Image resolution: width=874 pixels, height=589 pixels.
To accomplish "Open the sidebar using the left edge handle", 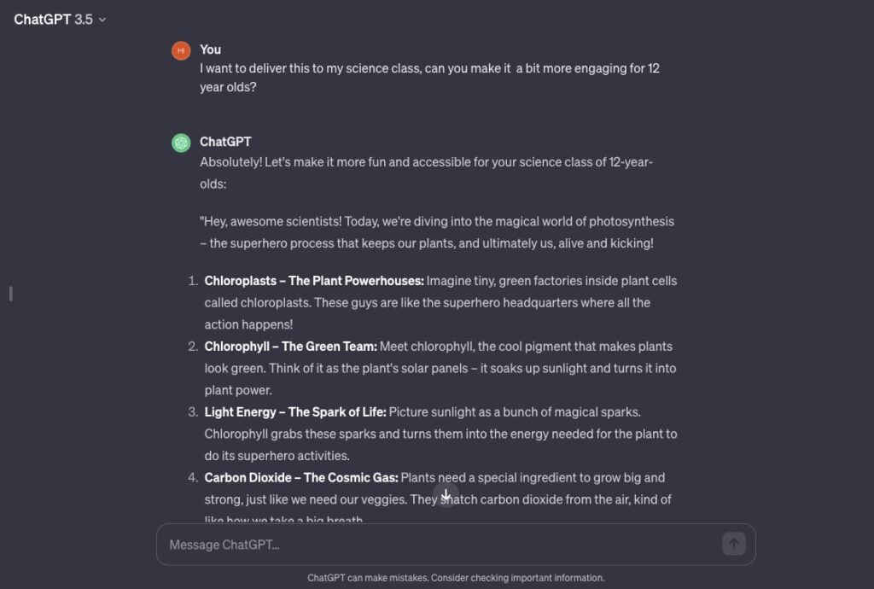I will [x=9, y=293].
